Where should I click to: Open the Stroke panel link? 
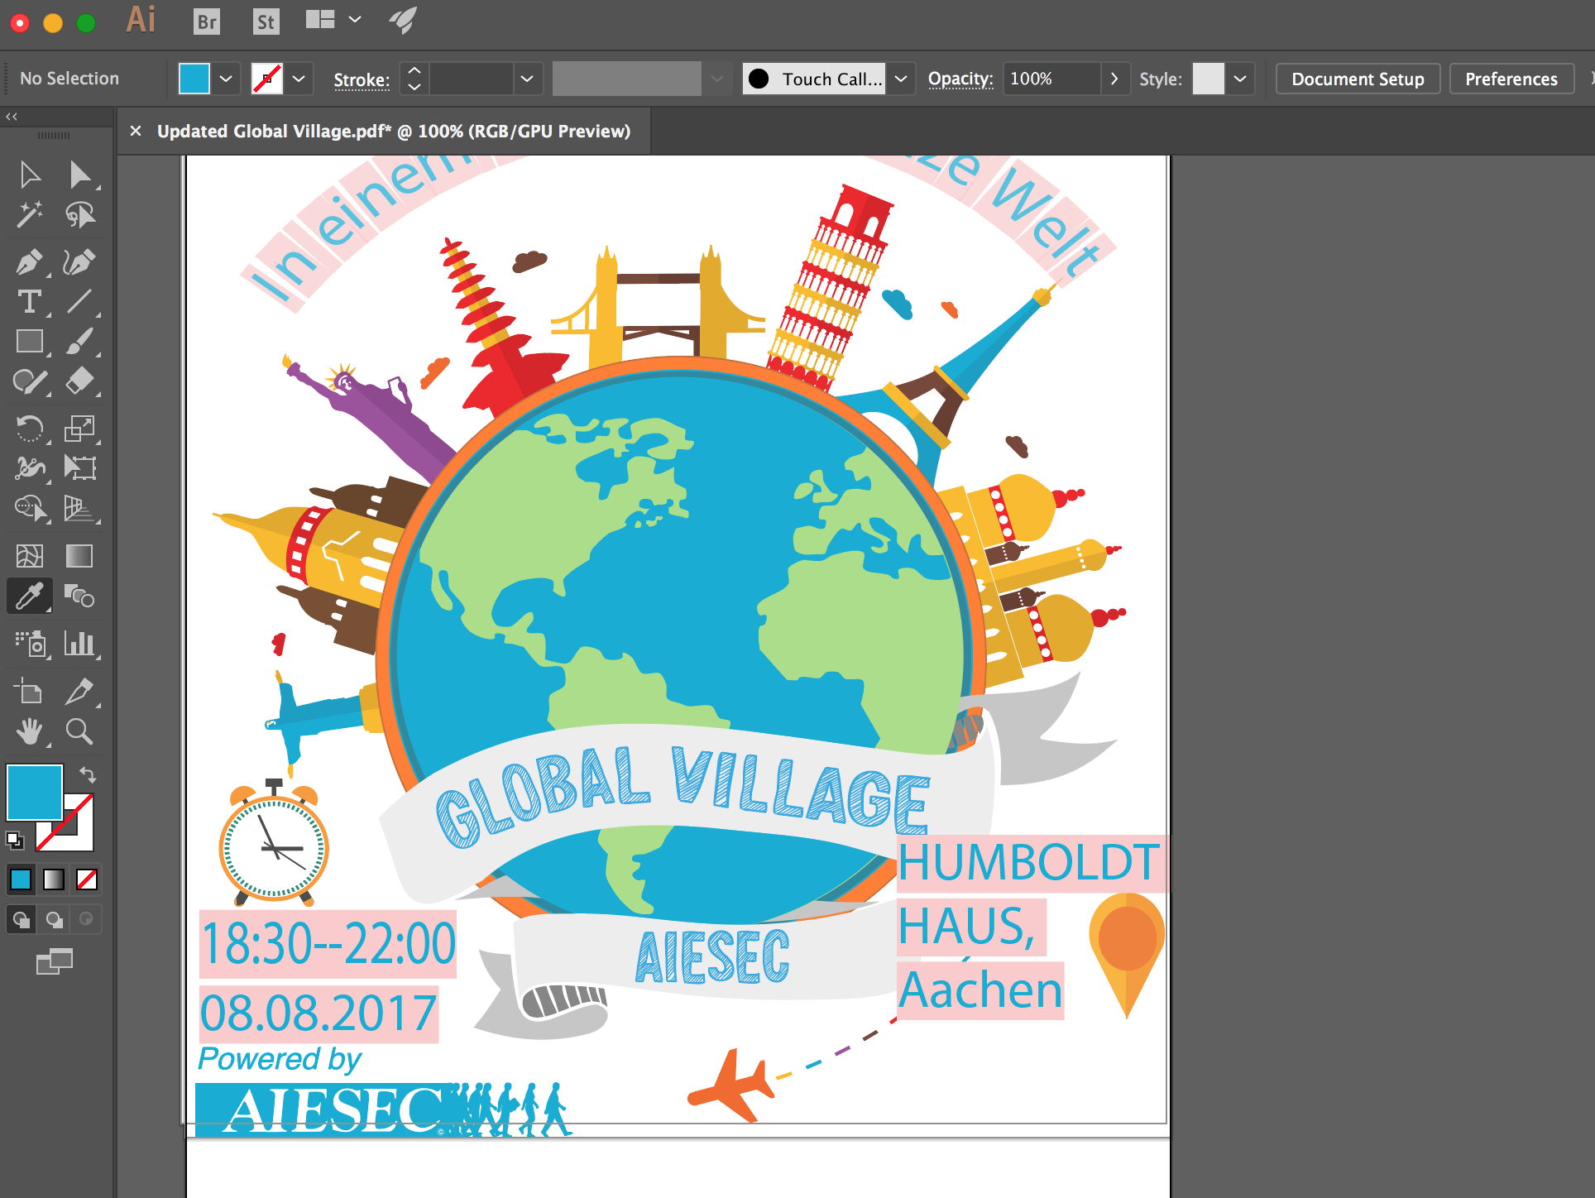coord(362,79)
